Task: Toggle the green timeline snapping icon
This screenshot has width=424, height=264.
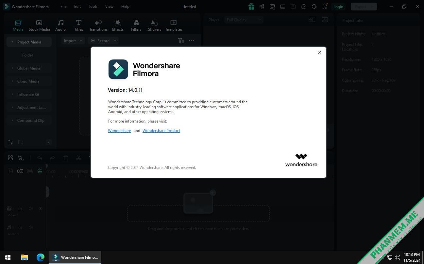Action: [40, 171]
